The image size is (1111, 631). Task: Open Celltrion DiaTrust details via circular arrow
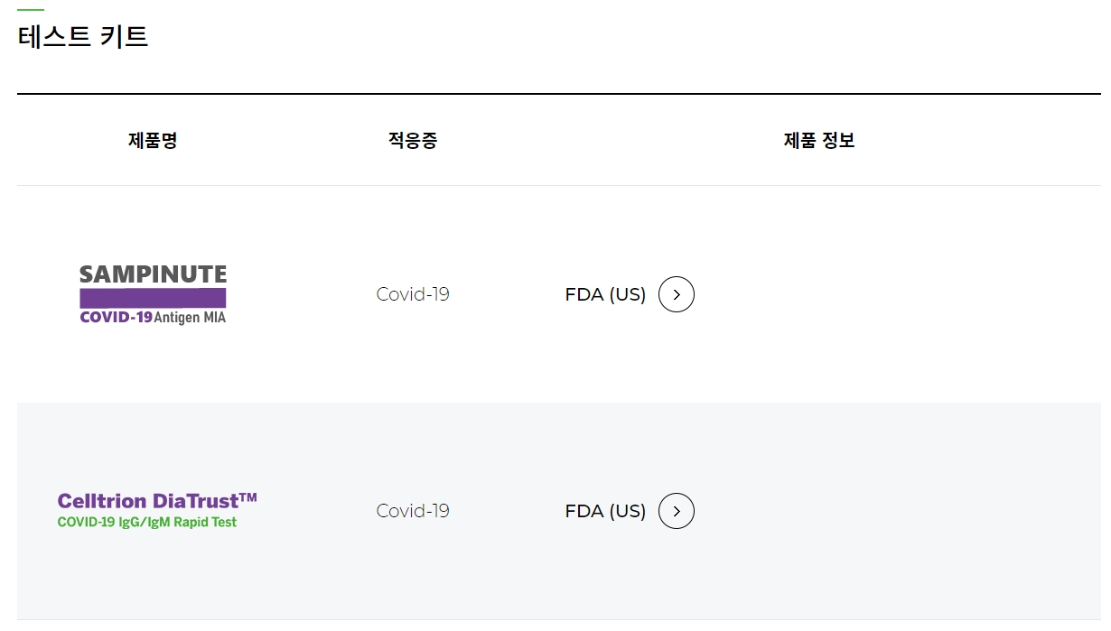tap(676, 511)
